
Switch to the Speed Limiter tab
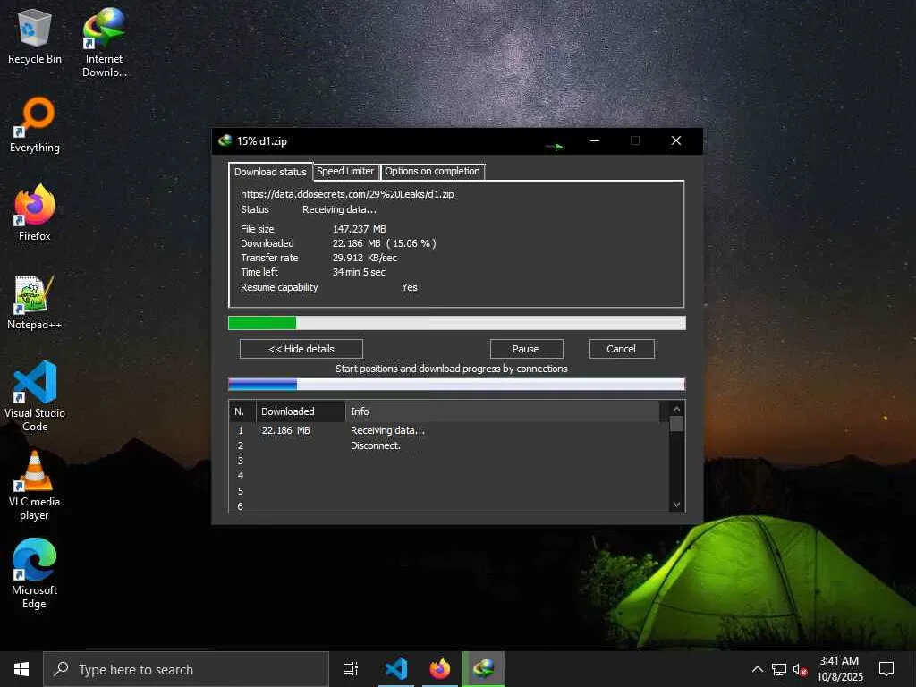coord(345,171)
